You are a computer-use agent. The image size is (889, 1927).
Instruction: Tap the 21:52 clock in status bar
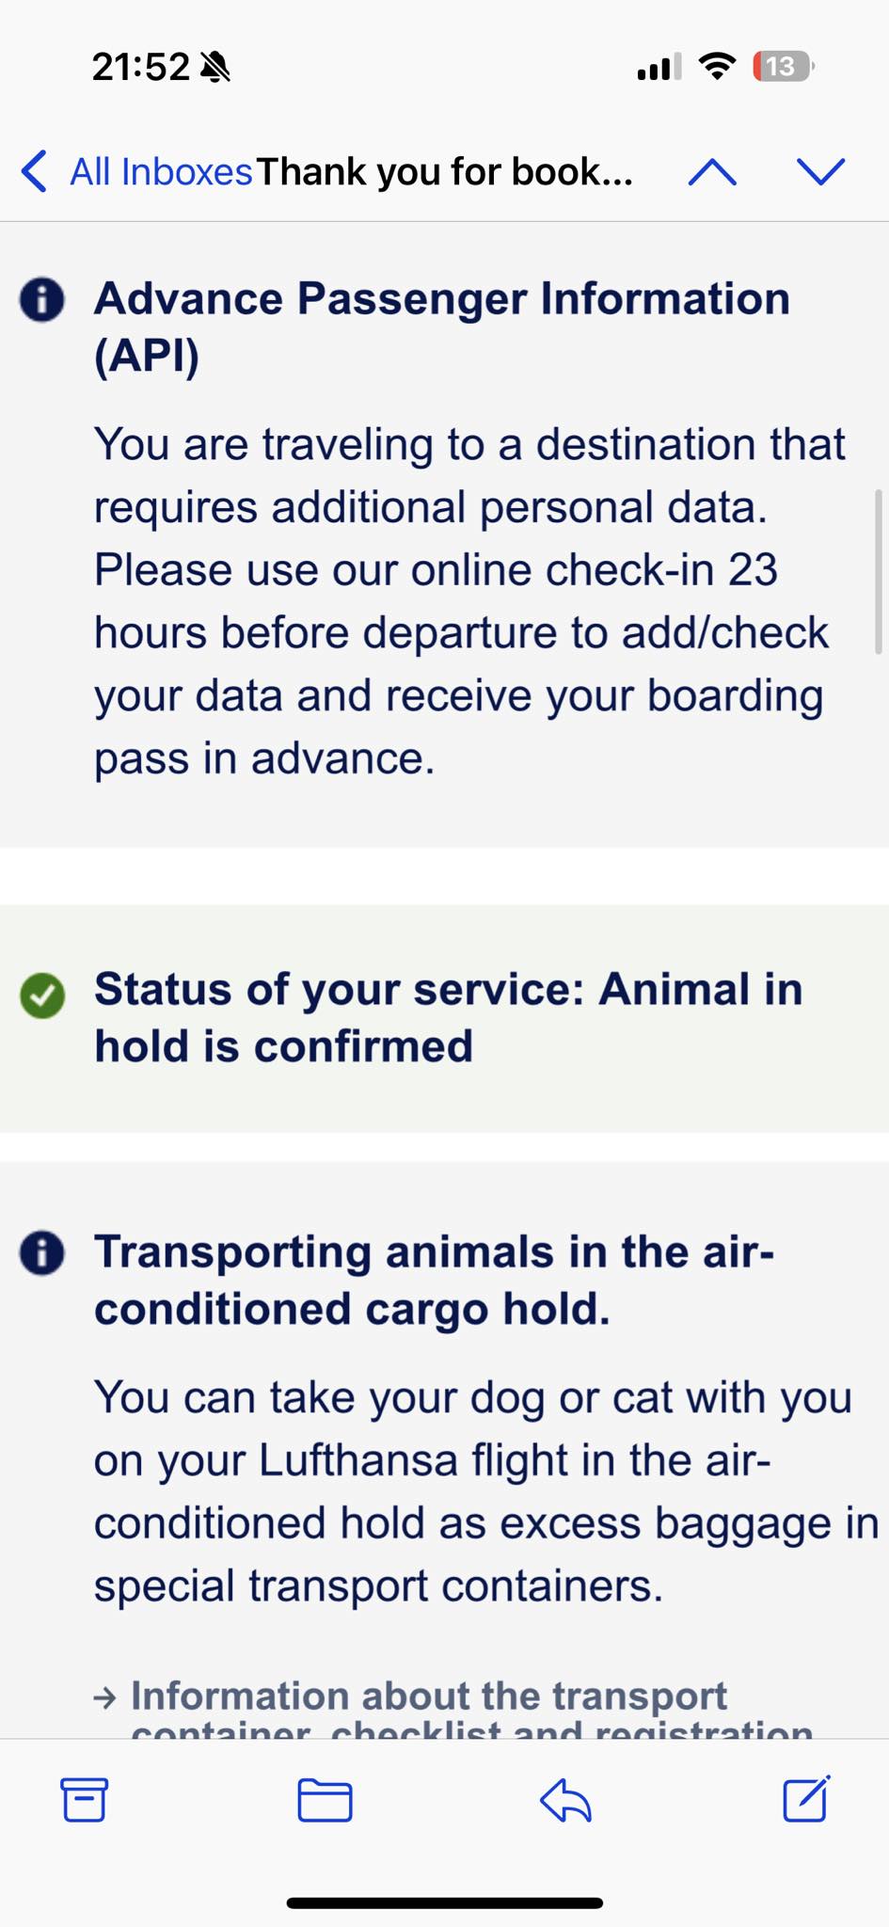[141, 67]
